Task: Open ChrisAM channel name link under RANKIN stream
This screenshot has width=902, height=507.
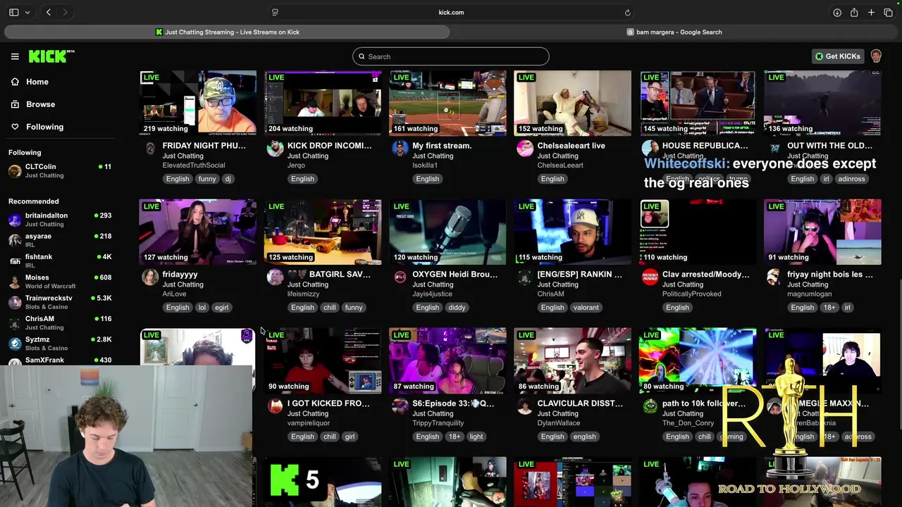Action: pyautogui.click(x=550, y=294)
